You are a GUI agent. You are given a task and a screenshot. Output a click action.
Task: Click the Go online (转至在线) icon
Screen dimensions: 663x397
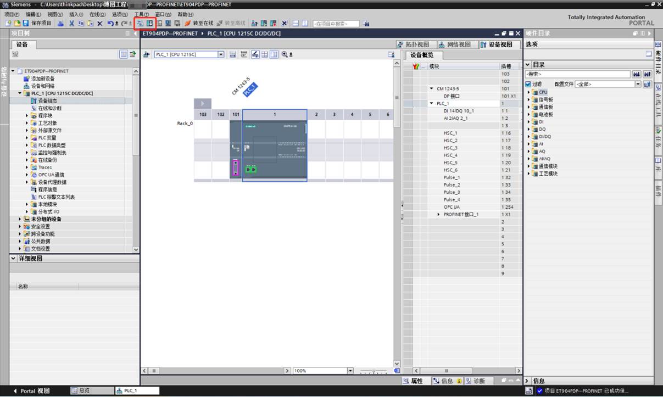[187, 24]
